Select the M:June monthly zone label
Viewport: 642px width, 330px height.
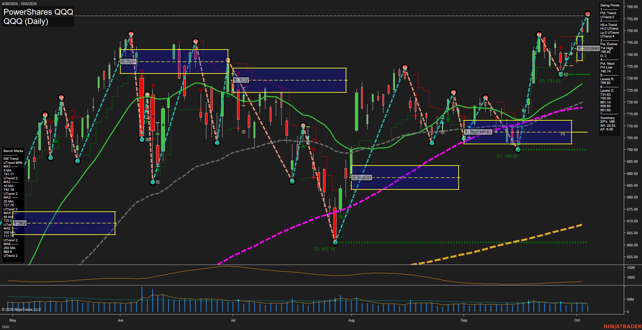128,61
